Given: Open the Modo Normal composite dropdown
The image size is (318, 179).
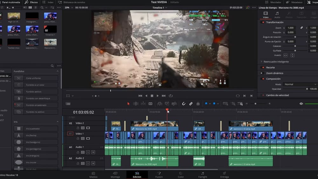Looking at the screenshot, I should click(x=300, y=84).
